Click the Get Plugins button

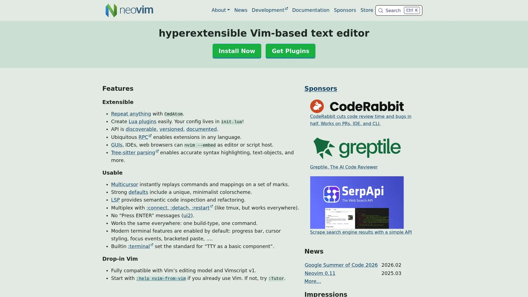(291, 51)
